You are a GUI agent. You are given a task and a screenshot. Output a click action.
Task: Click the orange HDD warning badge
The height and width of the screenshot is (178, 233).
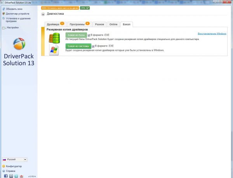point(60,8)
